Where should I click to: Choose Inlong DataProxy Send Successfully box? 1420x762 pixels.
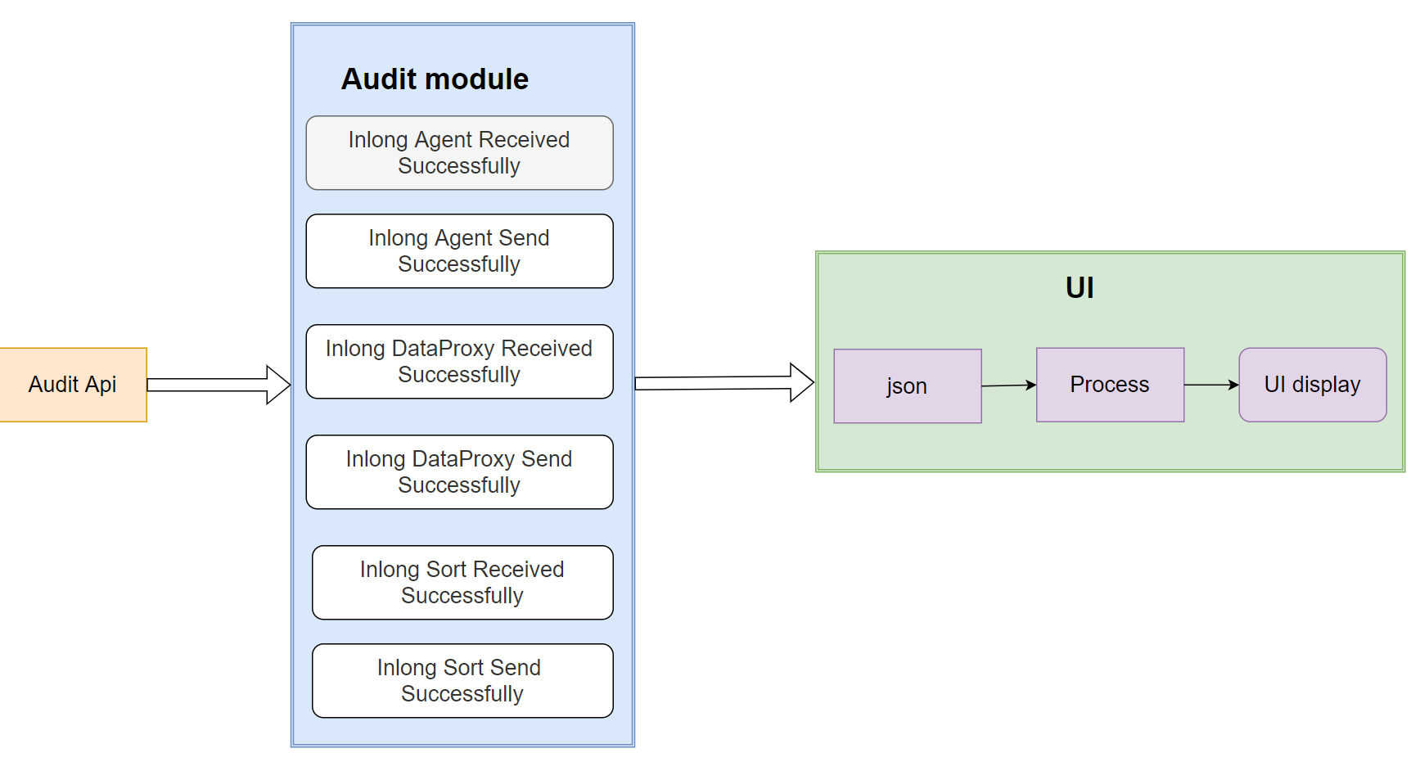459,472
